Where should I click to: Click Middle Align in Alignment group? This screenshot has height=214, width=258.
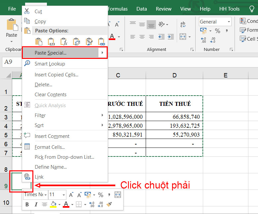pyautogui.click(x=142, y=24)
